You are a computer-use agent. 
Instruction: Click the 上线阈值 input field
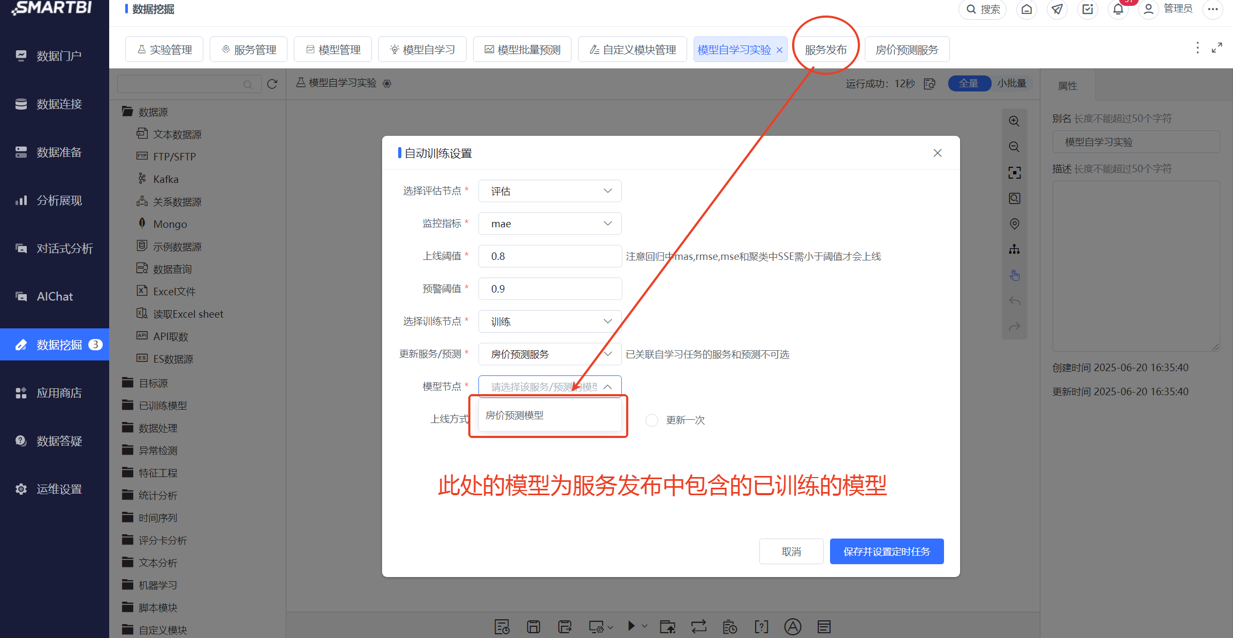click(550, 256)
